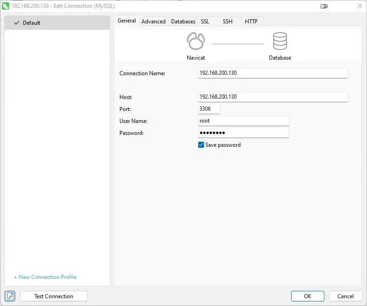Viewport: 367px width, 306px height.
Task: Click the Password: label
Action: [131, 133]
